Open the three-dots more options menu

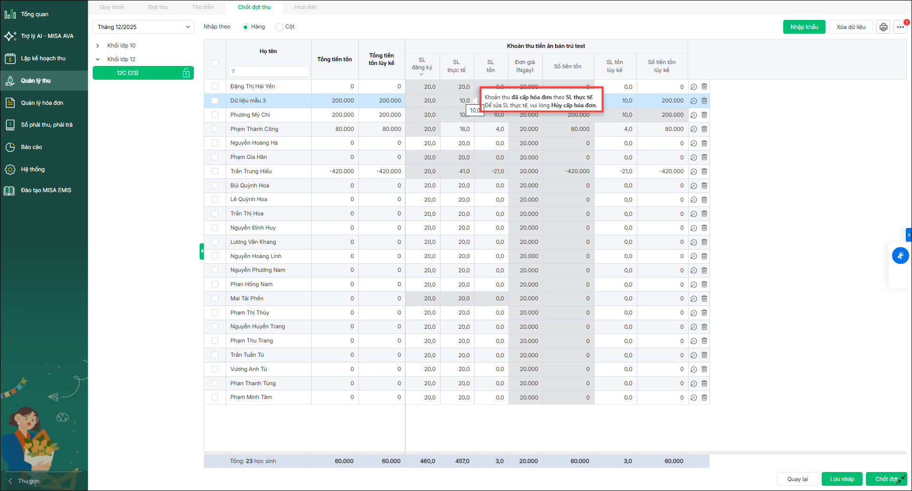click(x=900, y=27)
